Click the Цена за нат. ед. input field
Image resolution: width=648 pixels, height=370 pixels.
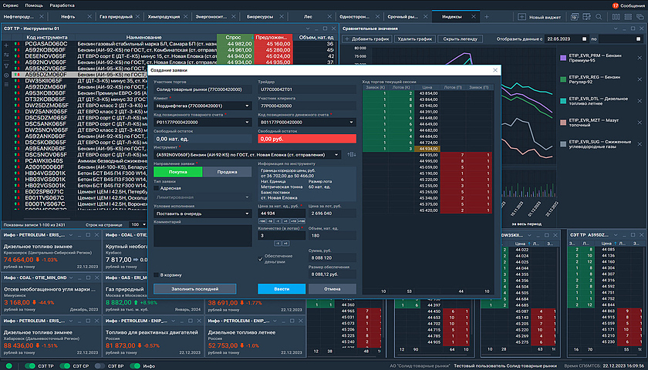279,212
